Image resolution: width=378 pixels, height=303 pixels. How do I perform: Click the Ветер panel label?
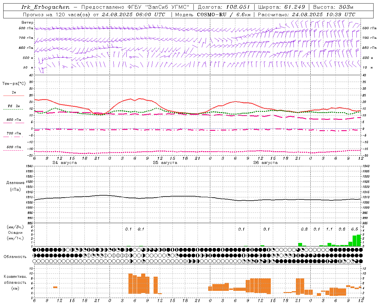coord(27,22)
